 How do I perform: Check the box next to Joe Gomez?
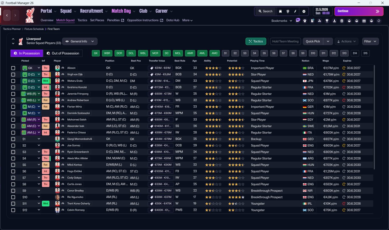[x=13, y=146]
